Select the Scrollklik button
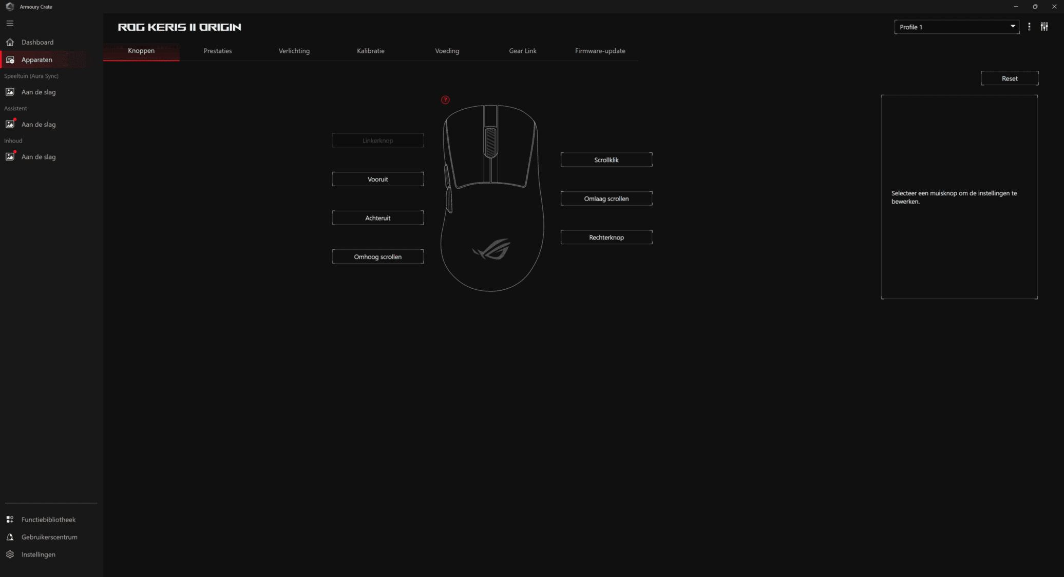 coord(606,160)
